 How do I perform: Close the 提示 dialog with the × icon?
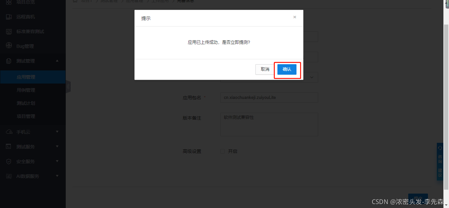[x=295, y=17]
